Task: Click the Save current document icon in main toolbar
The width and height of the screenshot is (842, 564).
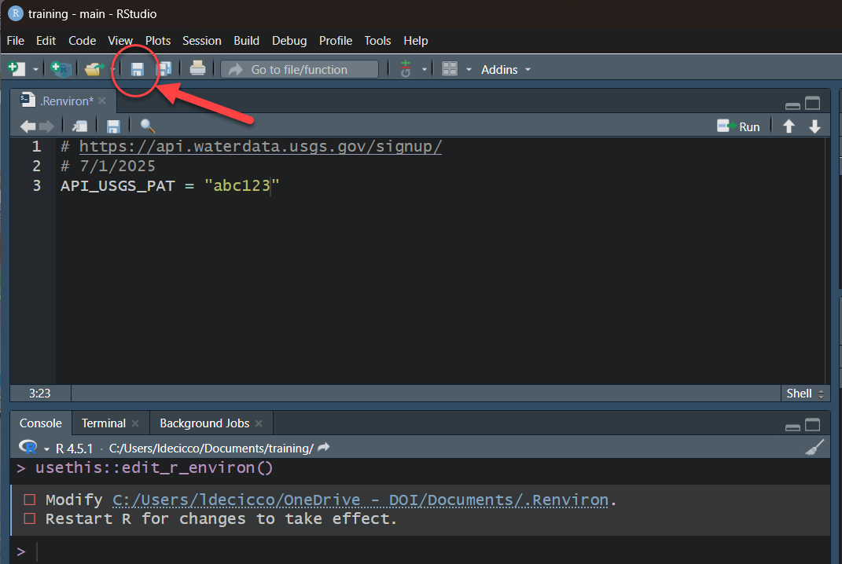Action: tap(137, 70)
